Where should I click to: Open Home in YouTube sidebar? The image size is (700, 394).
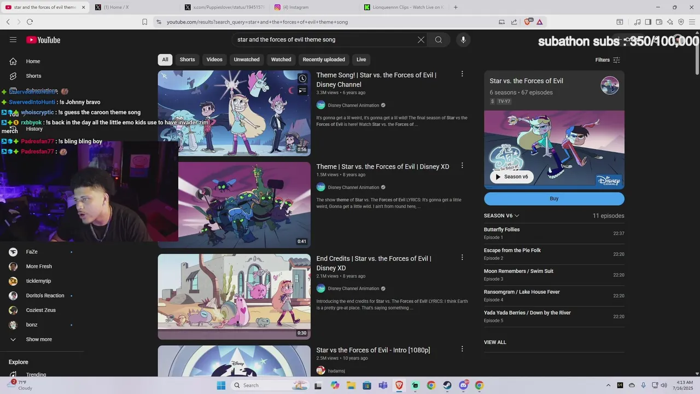point(33,61)
